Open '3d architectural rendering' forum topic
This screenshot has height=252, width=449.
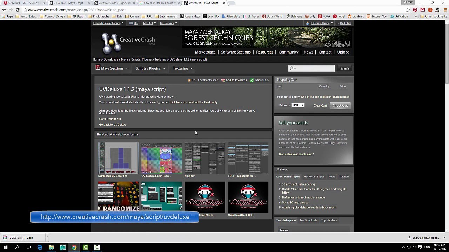[x=298, y=184]
